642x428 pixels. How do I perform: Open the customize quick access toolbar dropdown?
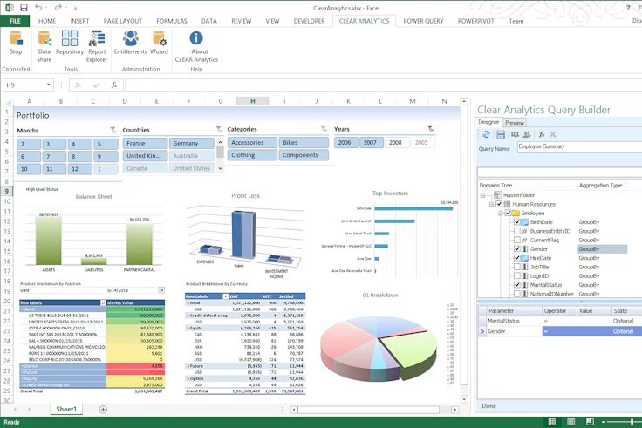75,8
